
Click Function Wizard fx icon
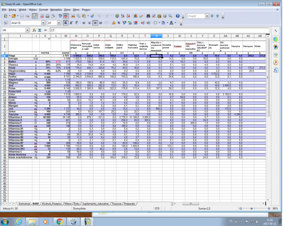(x=34, y=30)
